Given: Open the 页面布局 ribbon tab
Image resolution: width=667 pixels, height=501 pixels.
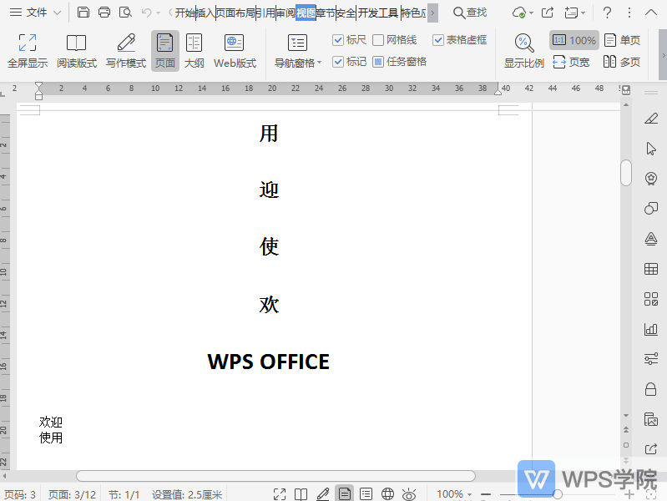Looking at the screenshot, I should (x=235, y=13).
